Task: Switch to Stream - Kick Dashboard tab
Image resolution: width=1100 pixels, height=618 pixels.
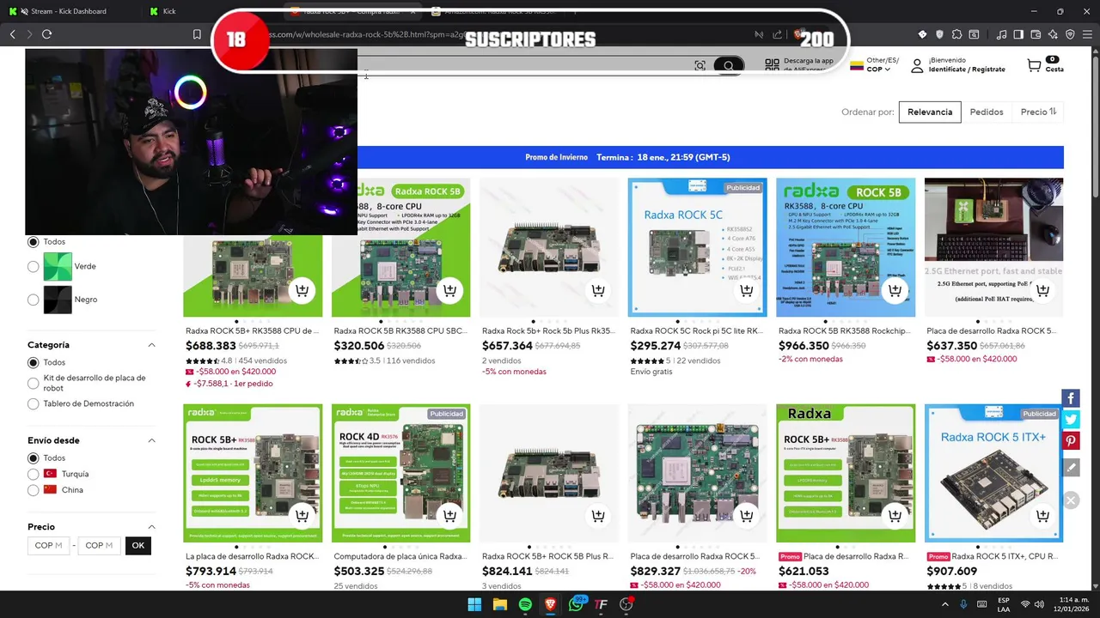Action: 69,11
